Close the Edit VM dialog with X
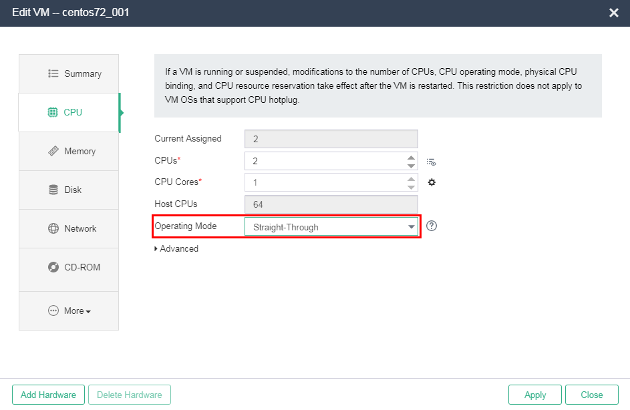 click(614, 13)
